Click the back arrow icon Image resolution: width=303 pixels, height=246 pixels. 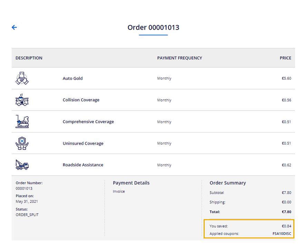(14, 27)
